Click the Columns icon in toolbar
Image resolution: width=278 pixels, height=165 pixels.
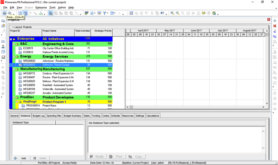click(92, 13)
